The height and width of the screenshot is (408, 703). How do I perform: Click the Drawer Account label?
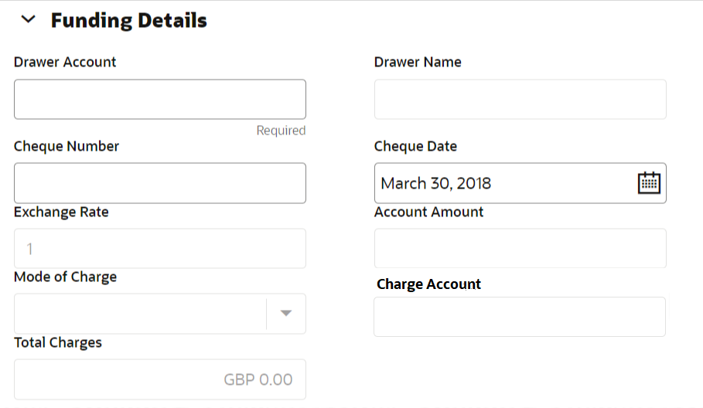point(65,62)
